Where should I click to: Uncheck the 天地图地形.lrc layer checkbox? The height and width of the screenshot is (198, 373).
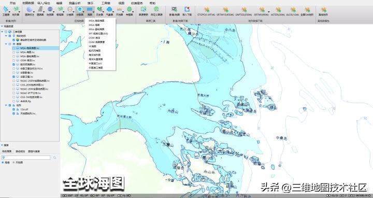pos(14,114)
